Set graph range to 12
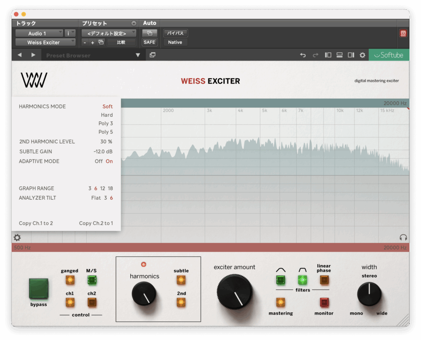The width and height of the screenshot is (421, 340). [102, 188]
